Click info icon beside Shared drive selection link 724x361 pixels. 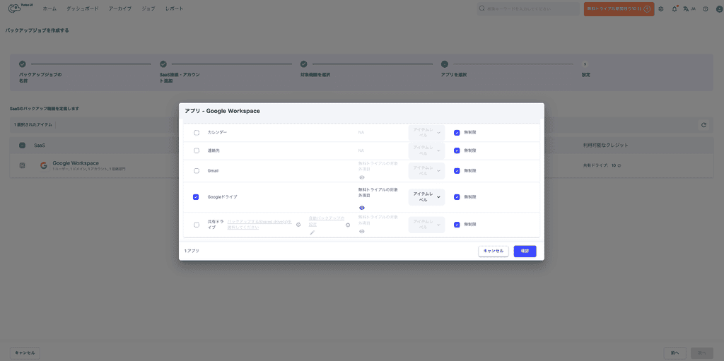298,225
